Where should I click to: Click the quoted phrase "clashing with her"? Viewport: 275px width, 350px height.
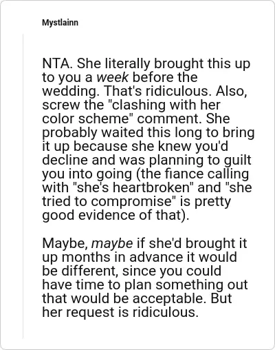pos(164,105)
